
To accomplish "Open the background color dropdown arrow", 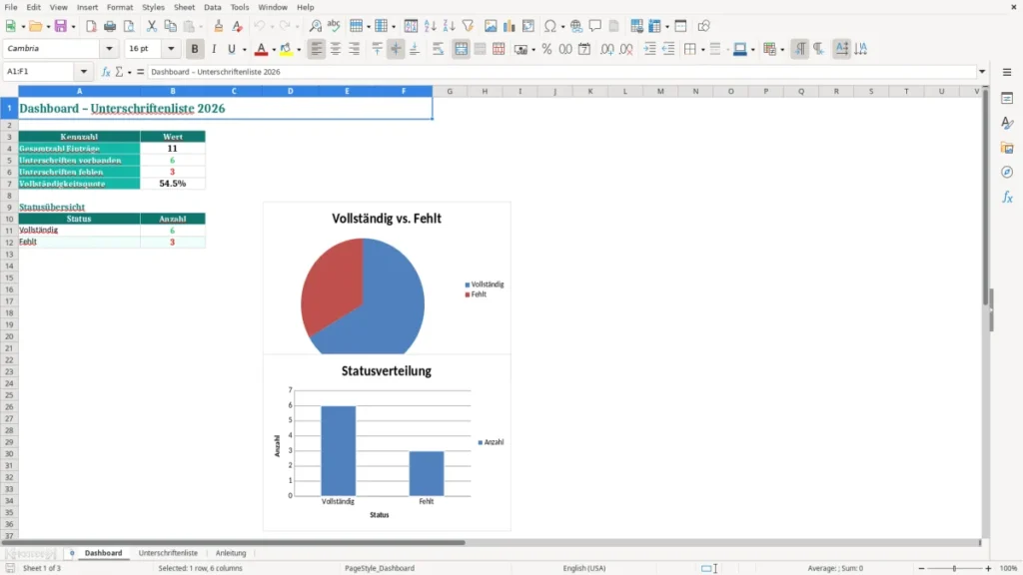I will [x=299, y=50].
